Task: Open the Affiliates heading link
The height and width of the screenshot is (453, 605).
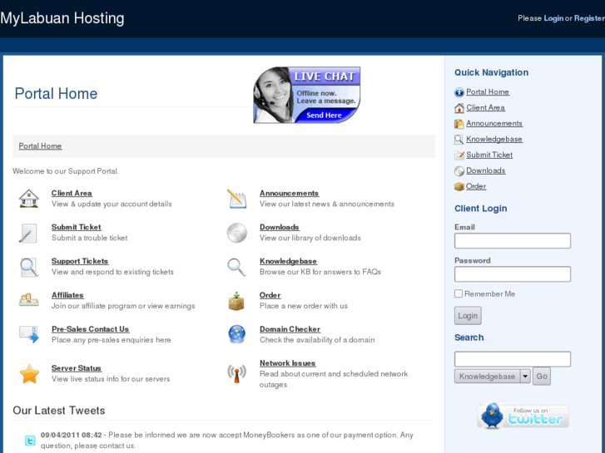Action: point(67,295)
